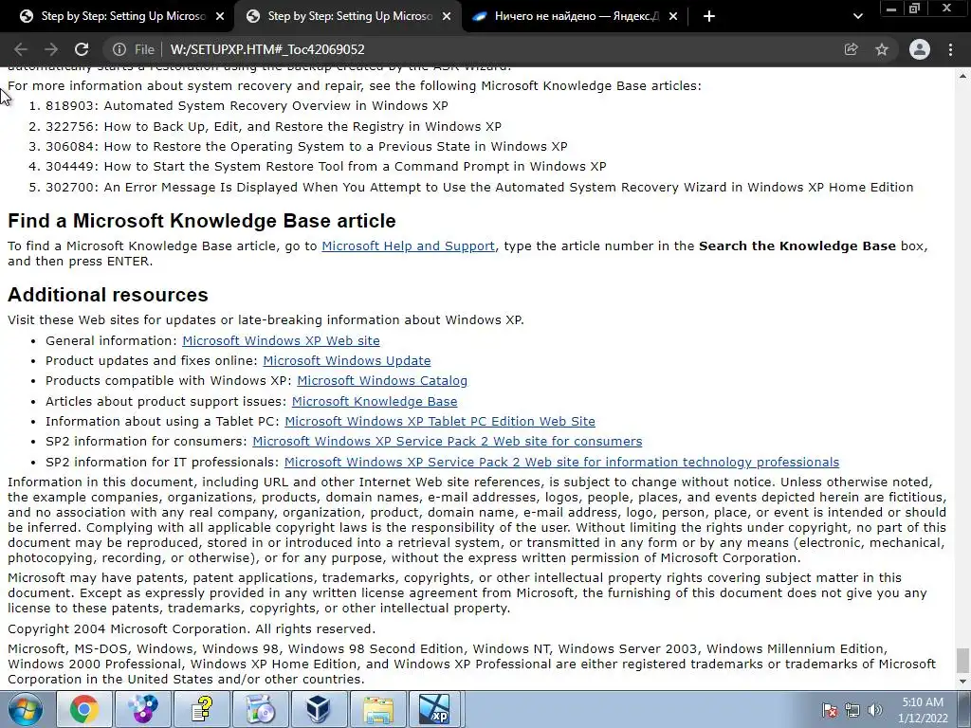971x728 pixels.
Task: Click the taskbar clock showing 5:10 AM
Action: pos(923,709)
